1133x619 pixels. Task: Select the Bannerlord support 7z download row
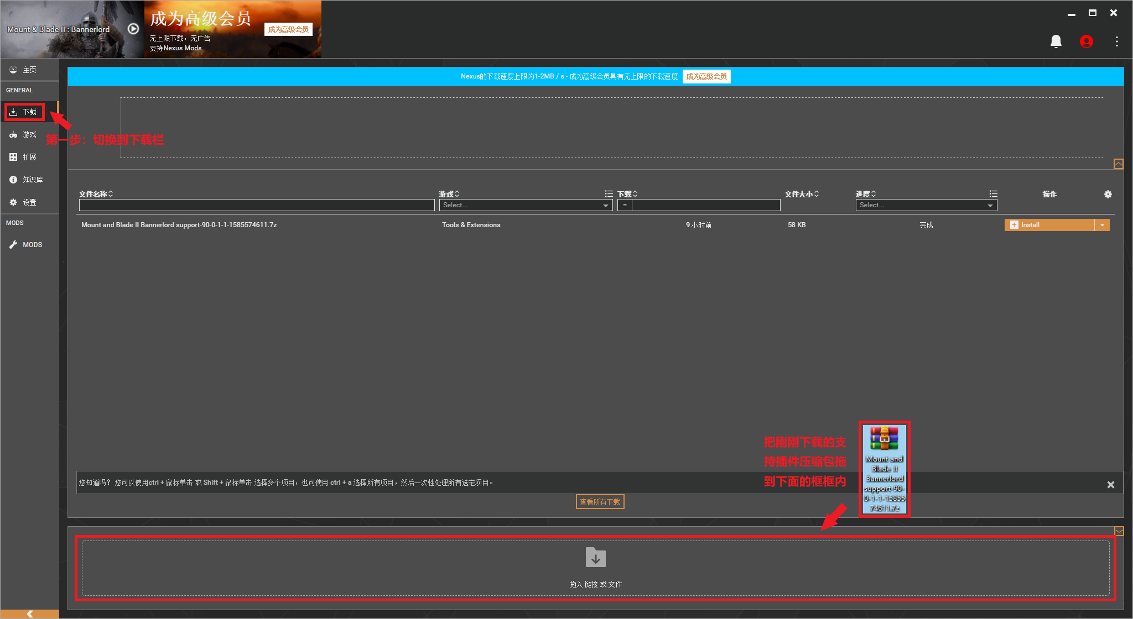click(595, 225)
